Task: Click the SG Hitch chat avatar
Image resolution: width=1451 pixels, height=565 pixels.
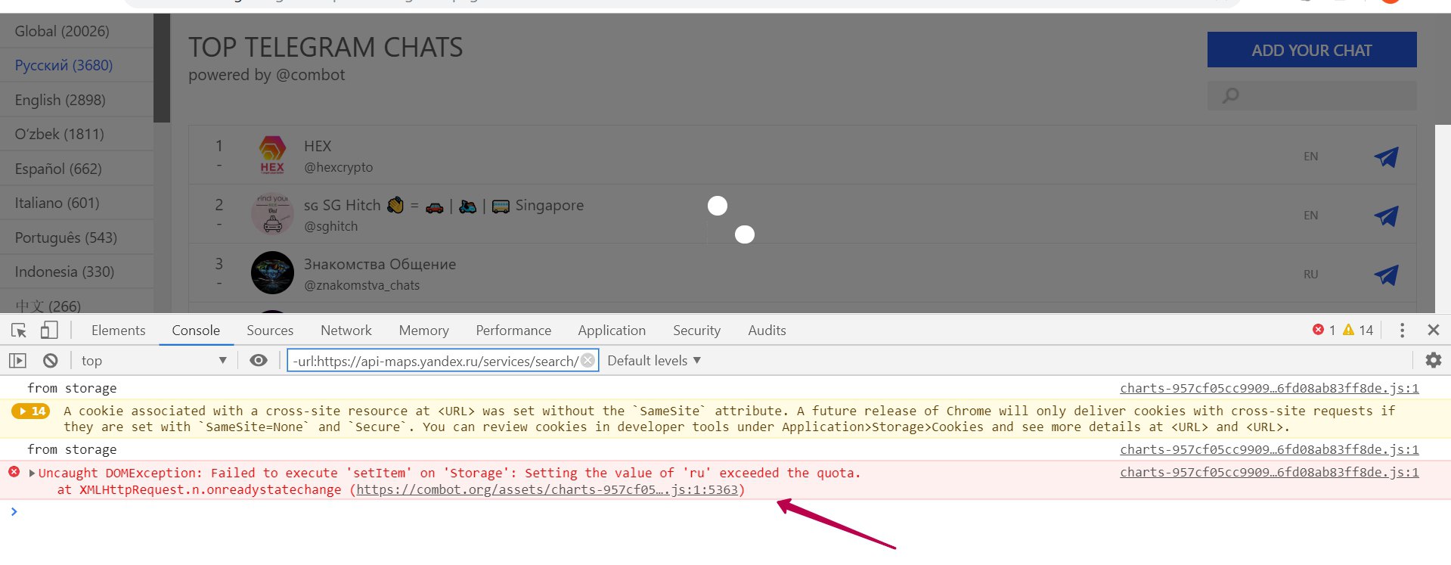Action: click(272, 213)
